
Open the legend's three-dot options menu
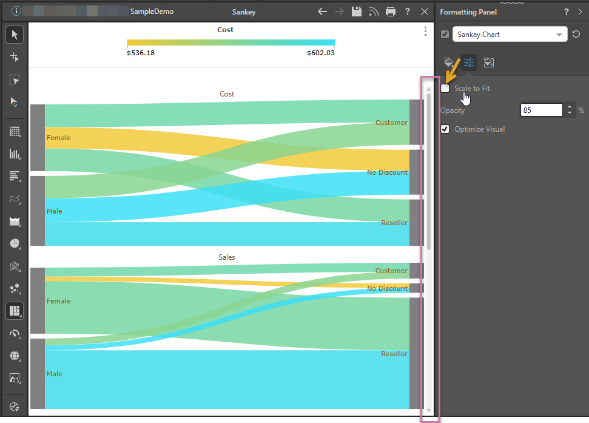click(425, 31)
